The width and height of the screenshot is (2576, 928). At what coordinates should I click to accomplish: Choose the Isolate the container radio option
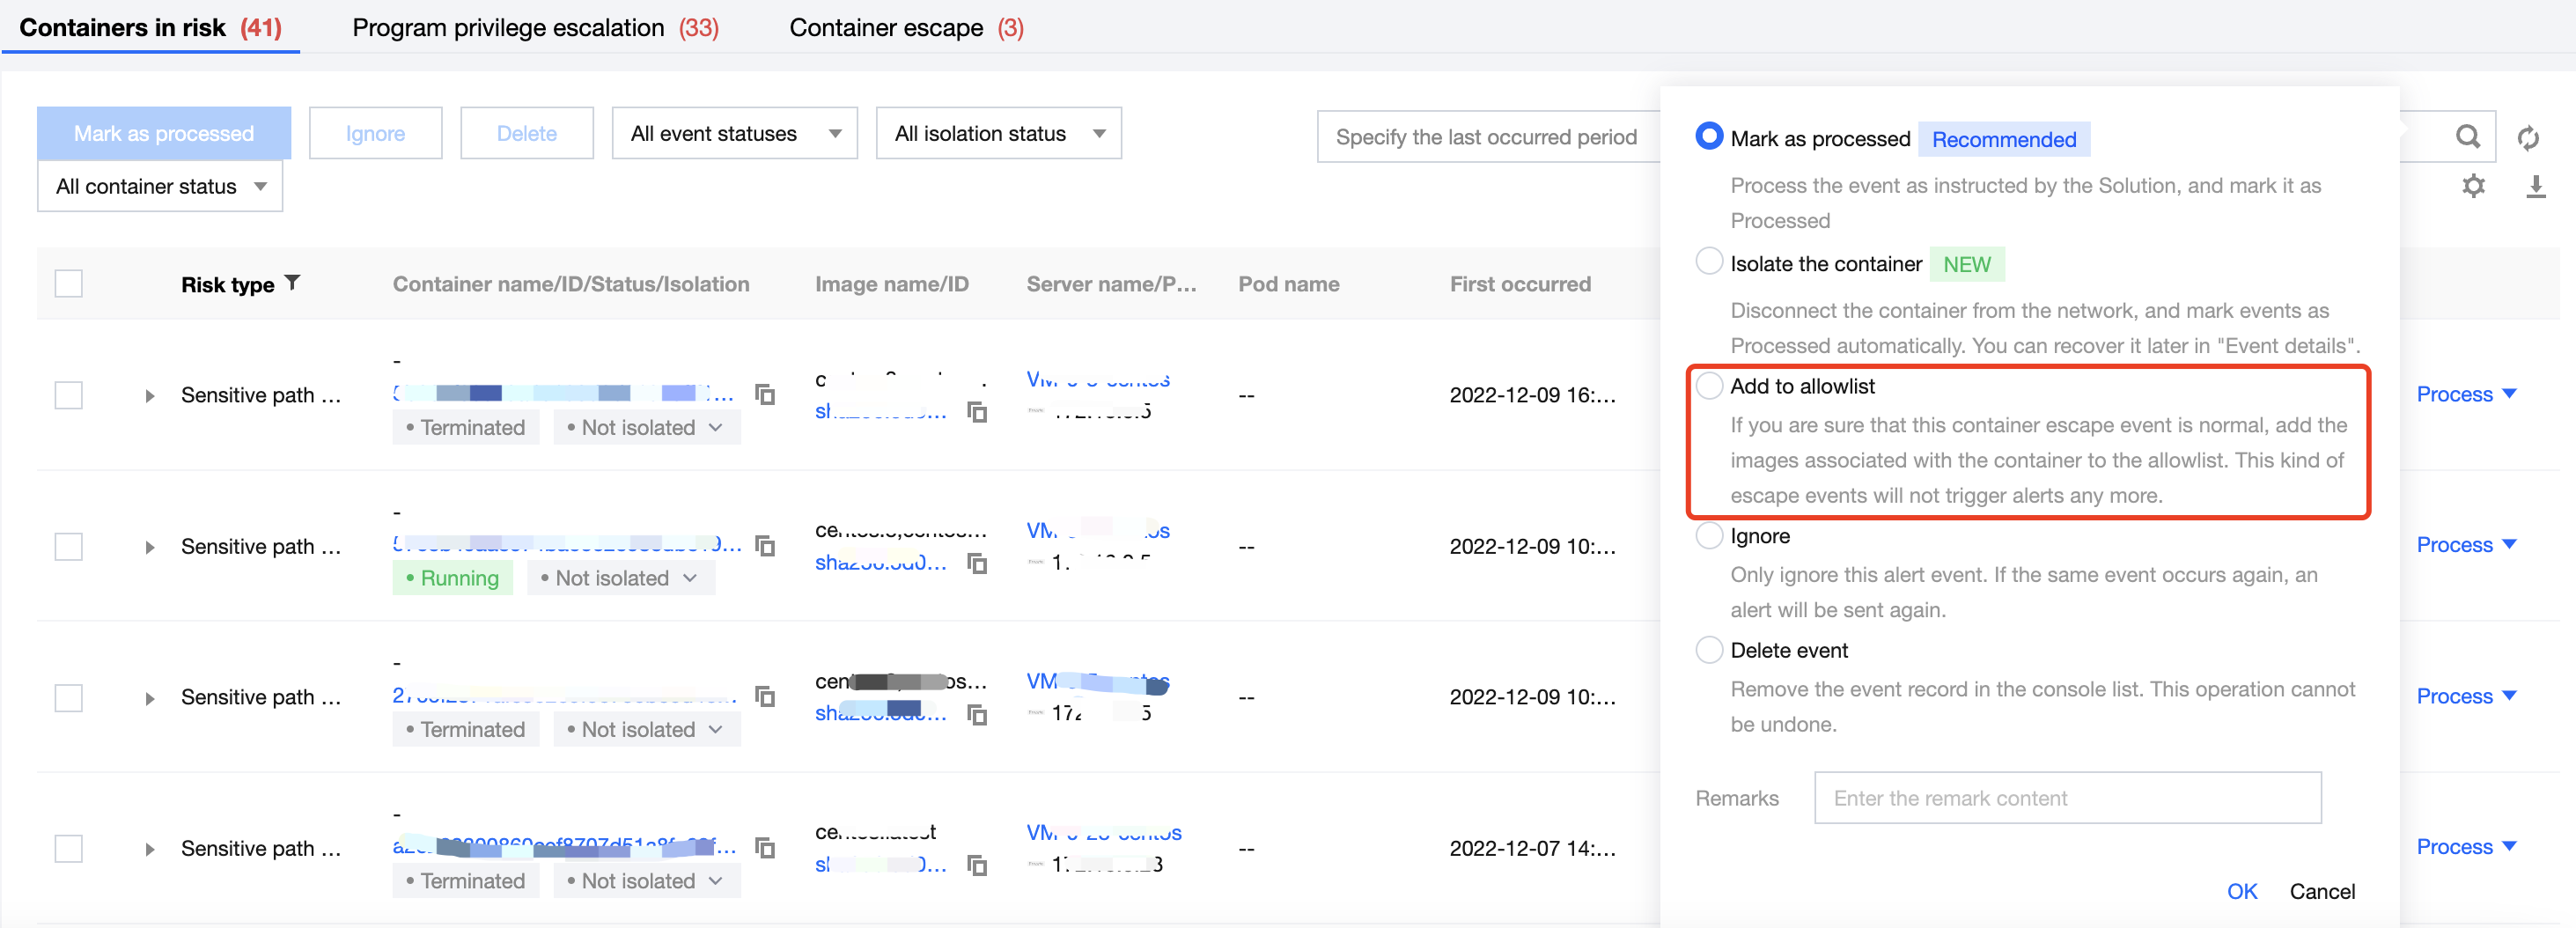[1709, 263]
